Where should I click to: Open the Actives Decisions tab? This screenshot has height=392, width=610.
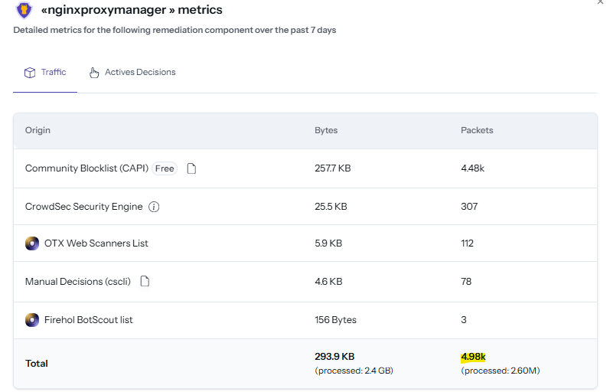pyautogui.click(x=140, y=73)
